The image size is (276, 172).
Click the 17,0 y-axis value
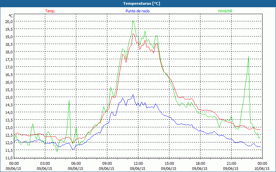[x=9, y=67]
